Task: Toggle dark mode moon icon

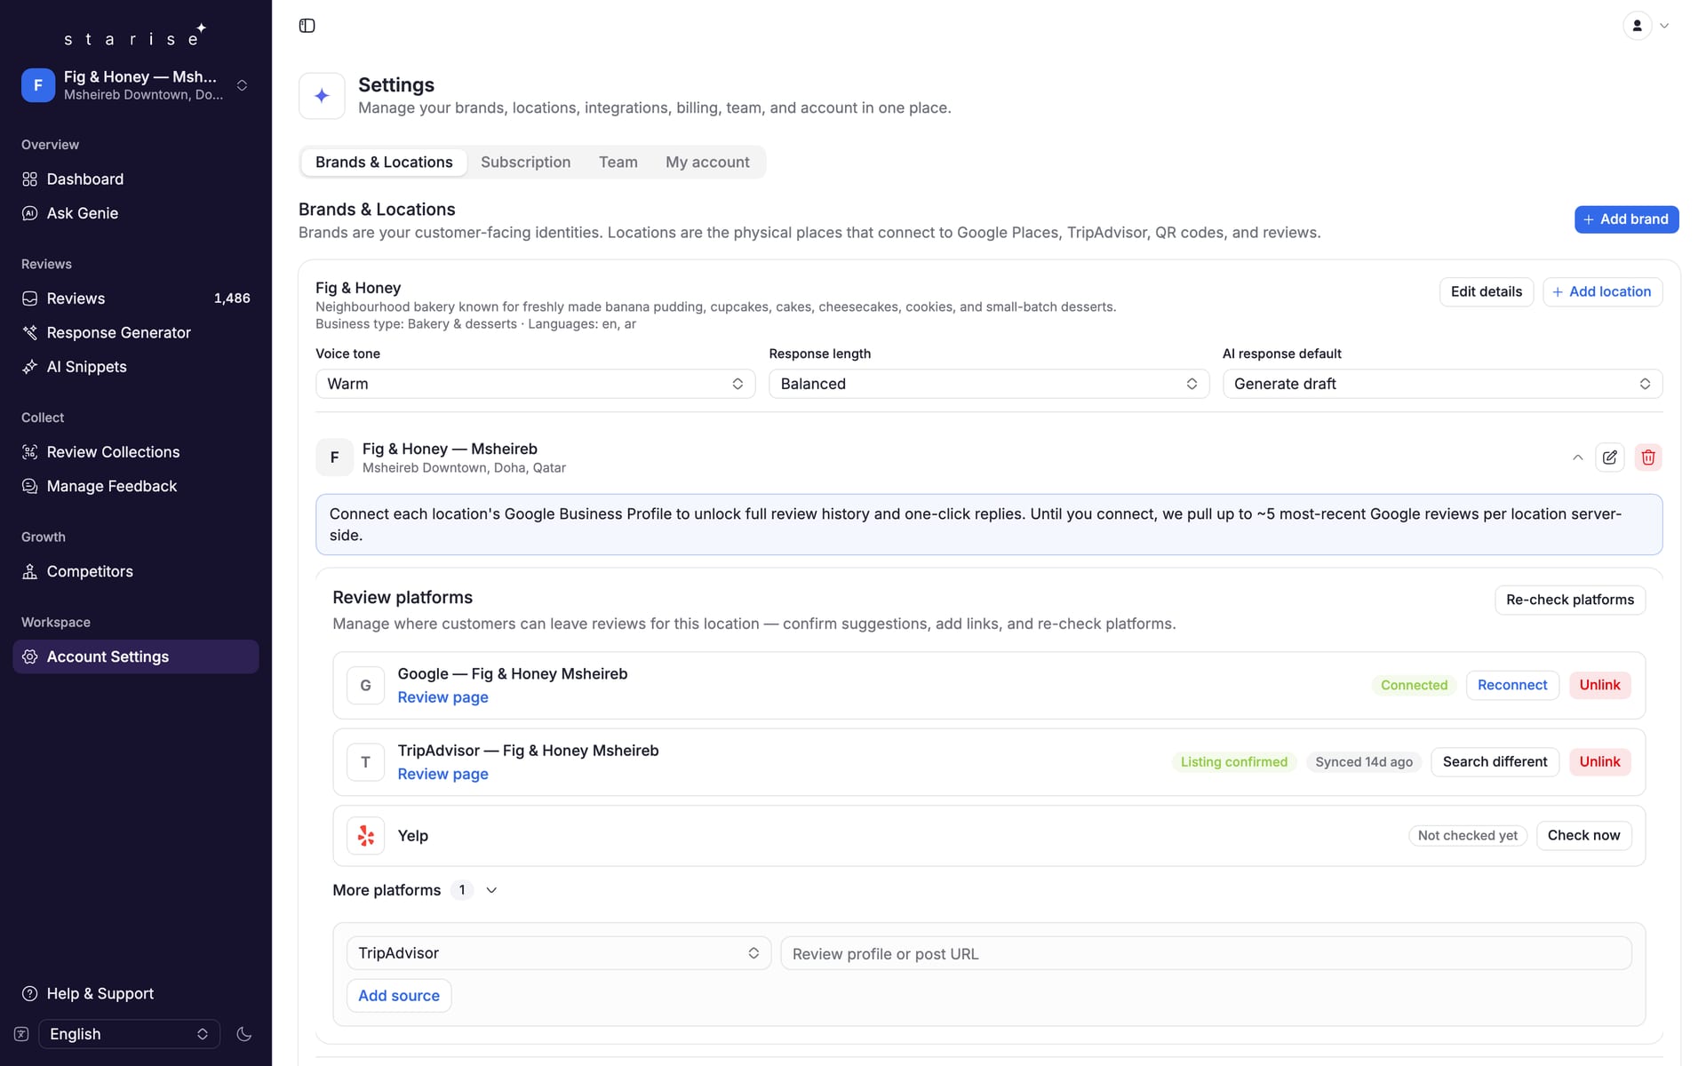Action: (x=244, y=1034)
